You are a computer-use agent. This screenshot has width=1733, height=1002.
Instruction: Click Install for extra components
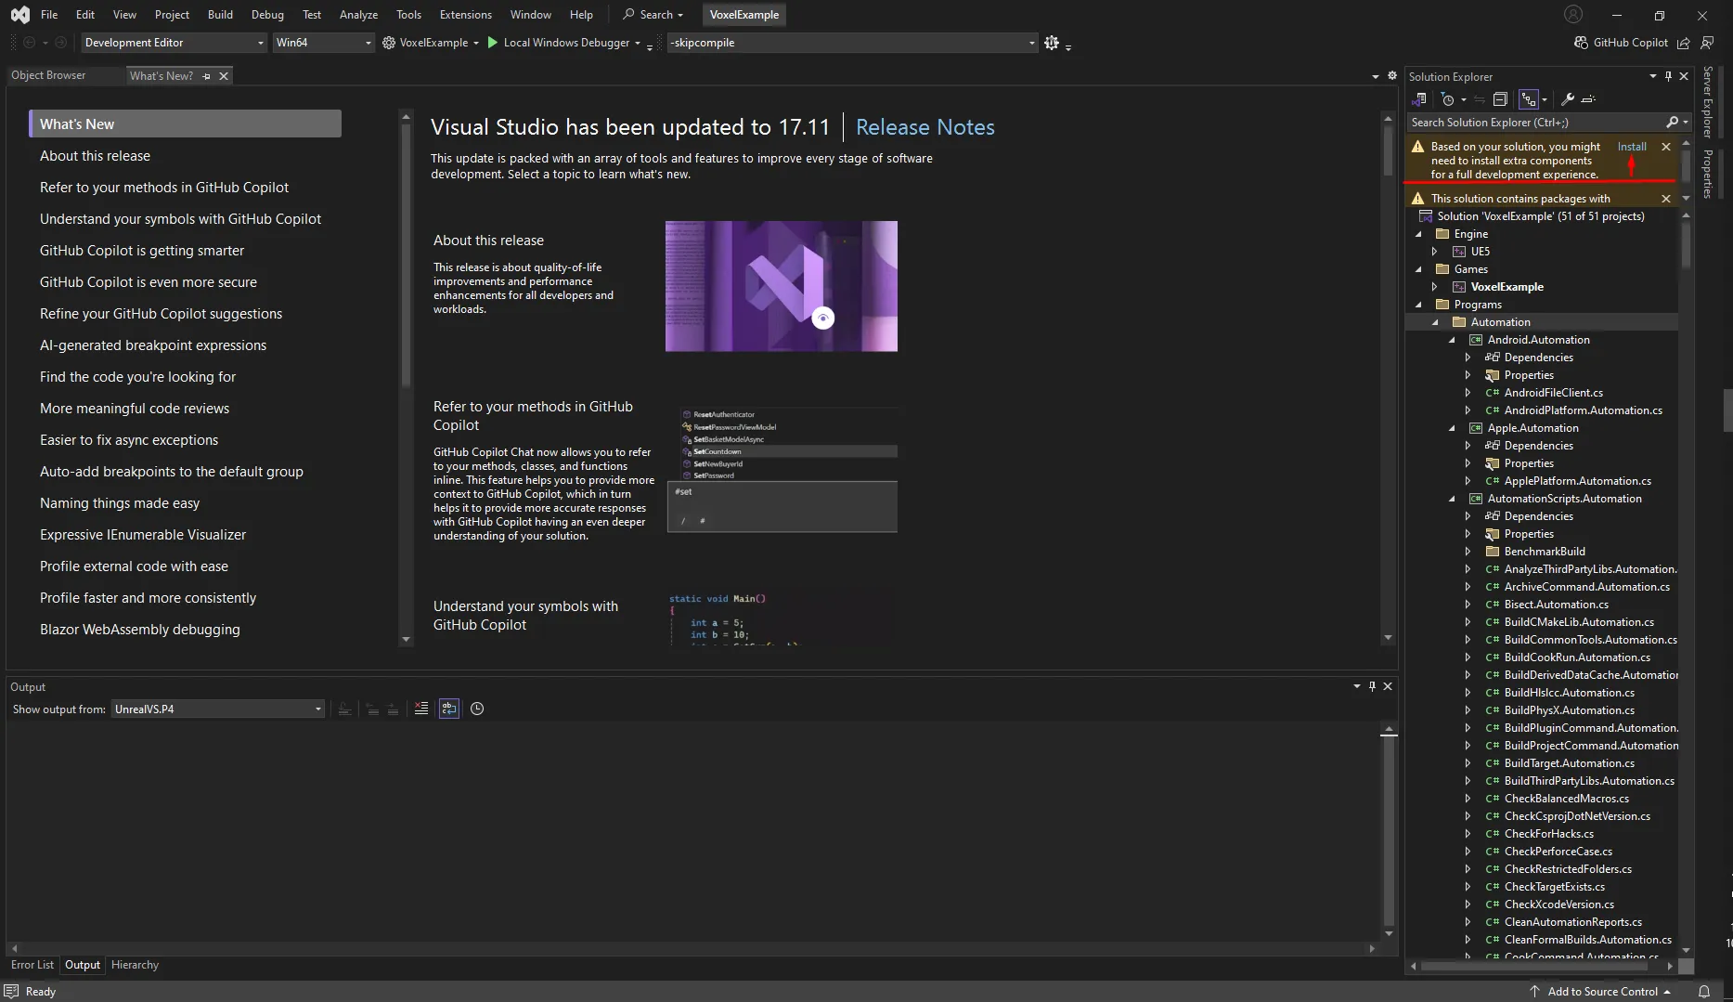click(1631, 147)
